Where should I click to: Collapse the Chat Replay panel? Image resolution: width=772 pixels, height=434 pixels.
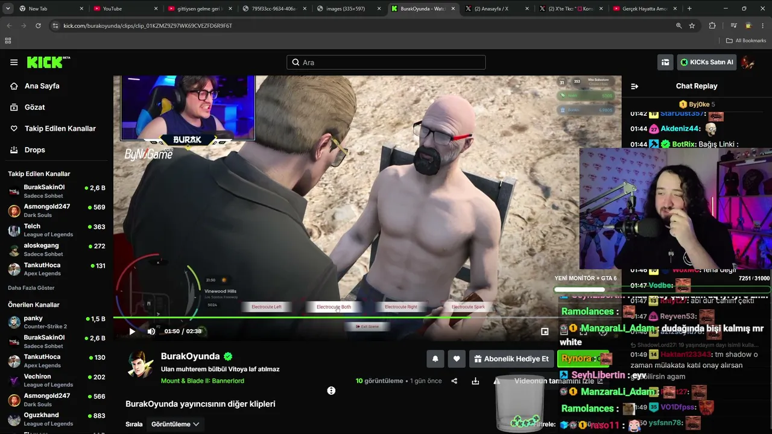pyautogui.click(x=634, y=86)
